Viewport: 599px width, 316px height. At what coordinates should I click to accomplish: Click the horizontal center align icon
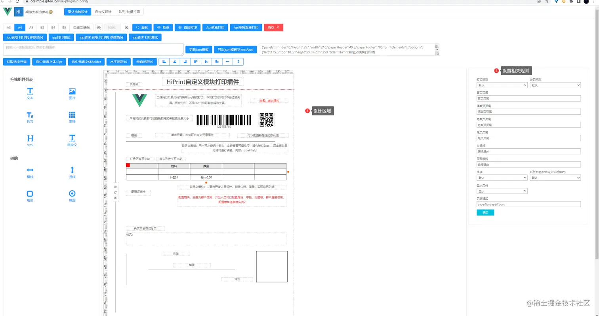click(175, 62)
